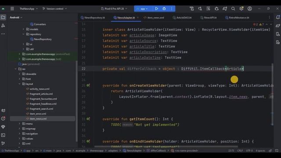281x158 pixels.
Task: Click CRLF line separator in status bar
Action: point(240,151)
